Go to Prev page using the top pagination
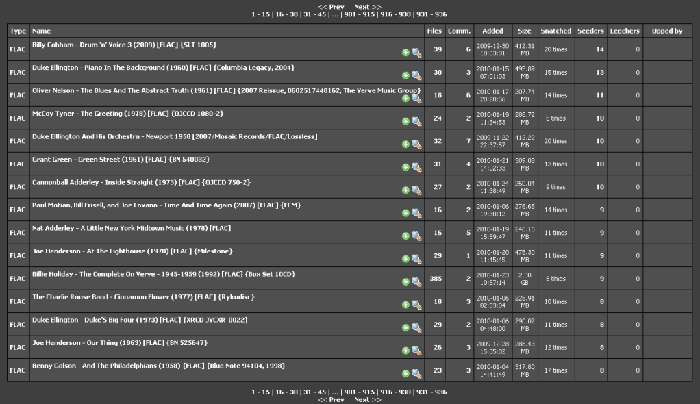 331,7
